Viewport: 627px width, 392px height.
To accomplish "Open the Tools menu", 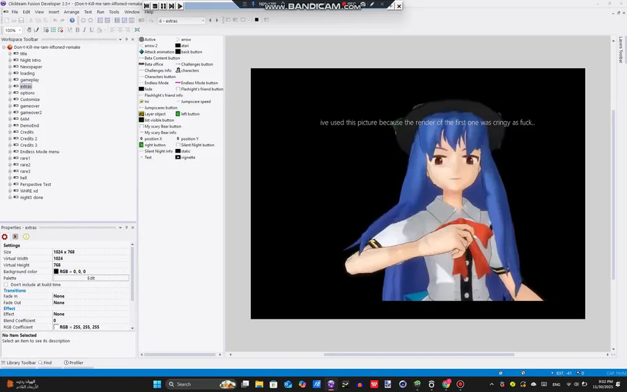I will click(x=114, y=12).
